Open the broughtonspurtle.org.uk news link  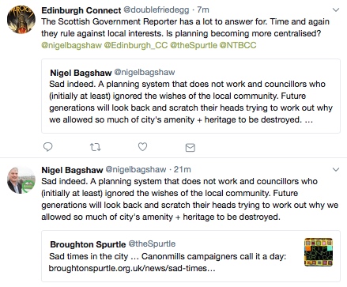click(132, 268)
